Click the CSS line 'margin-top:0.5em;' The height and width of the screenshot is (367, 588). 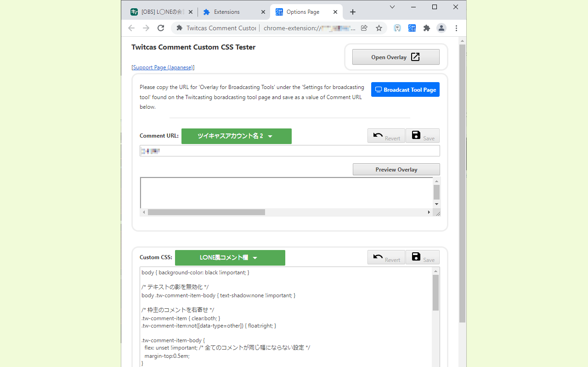[167, 356]
